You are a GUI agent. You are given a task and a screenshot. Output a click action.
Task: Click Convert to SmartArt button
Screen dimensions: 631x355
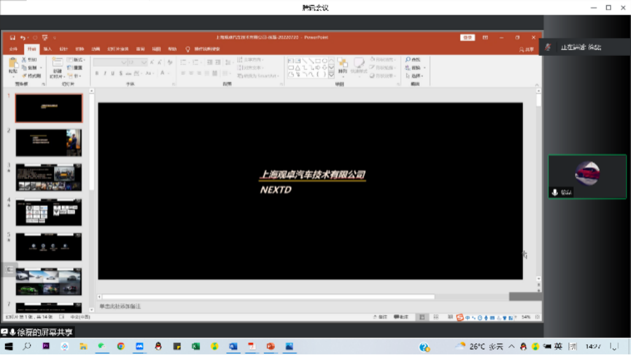point(258,76)
